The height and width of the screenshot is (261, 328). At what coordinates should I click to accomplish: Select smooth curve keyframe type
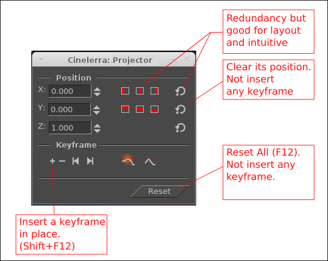pos(128,162)
